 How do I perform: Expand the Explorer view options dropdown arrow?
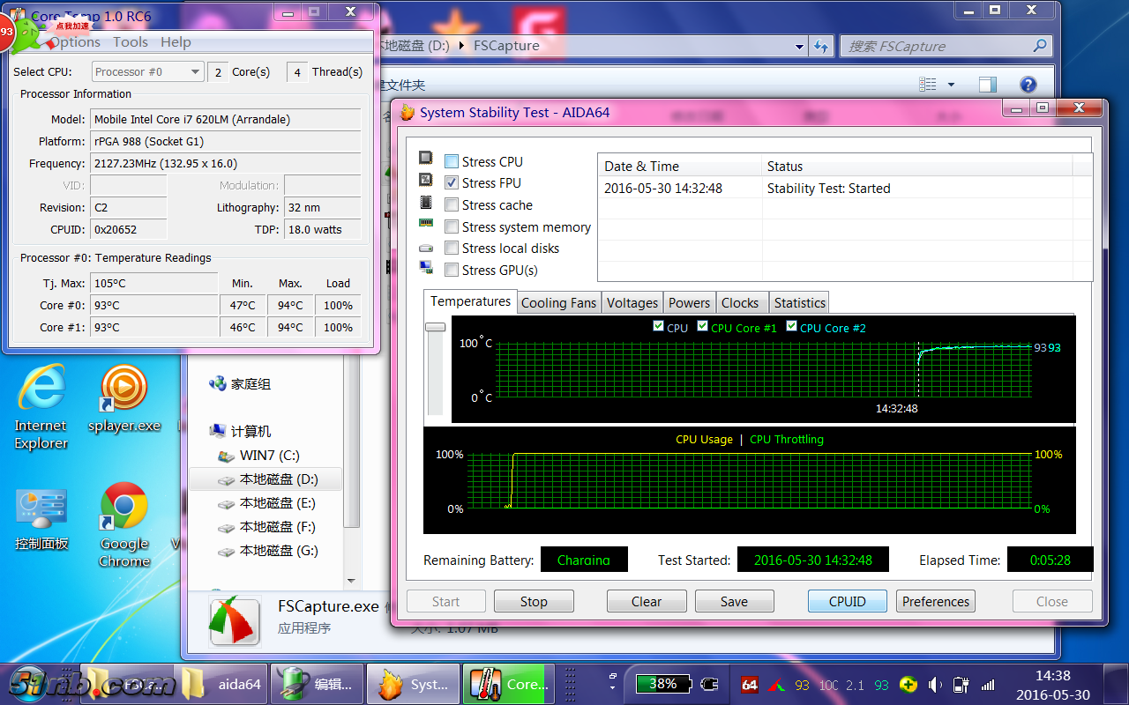pos(951,85)
